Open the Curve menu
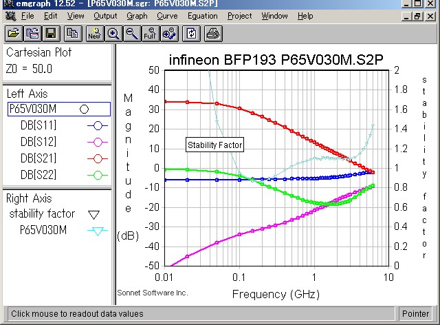The image size is (440, 325). click(167, 16)
